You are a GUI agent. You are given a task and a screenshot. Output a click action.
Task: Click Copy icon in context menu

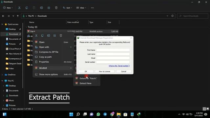(x=42, y=35)
